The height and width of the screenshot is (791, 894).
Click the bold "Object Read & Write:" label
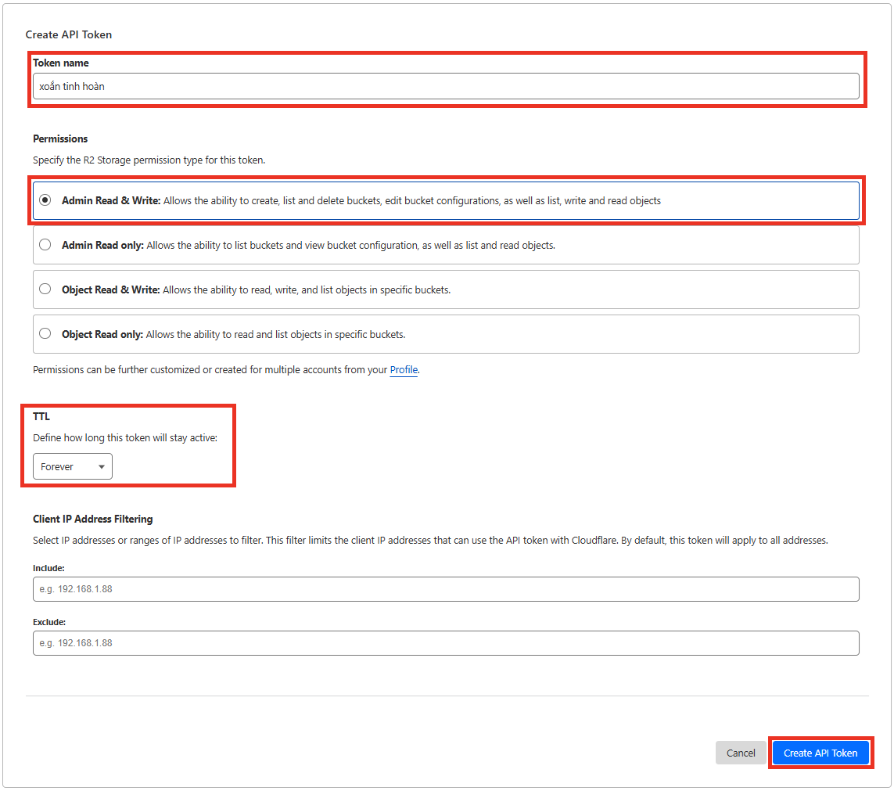[110, 289]
